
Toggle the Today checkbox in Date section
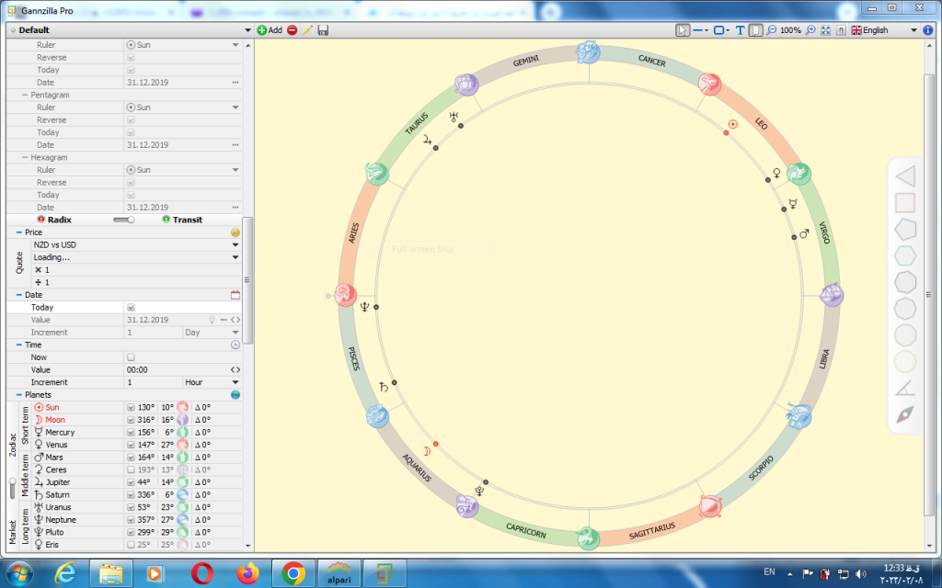tap(131, 307)
